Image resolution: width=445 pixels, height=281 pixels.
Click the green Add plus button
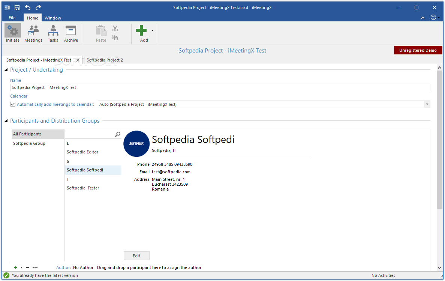pyautogui.click(x=141, y=30)
